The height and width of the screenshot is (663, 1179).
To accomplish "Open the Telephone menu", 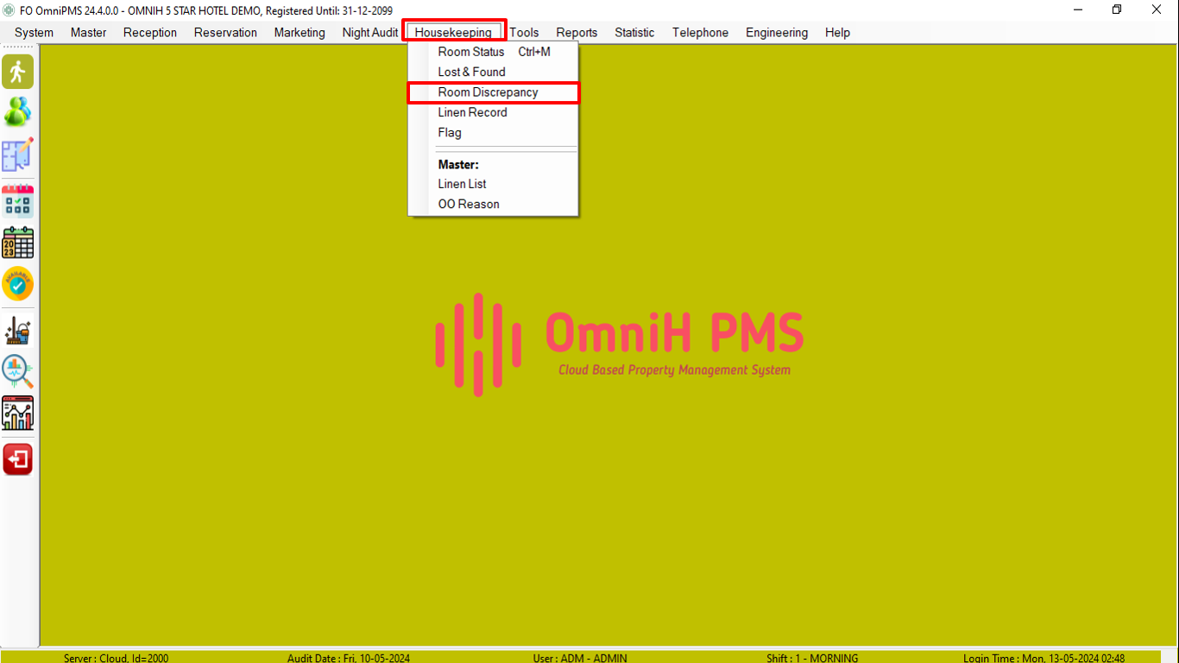I will pyautogui.click(x=700, y=33).
